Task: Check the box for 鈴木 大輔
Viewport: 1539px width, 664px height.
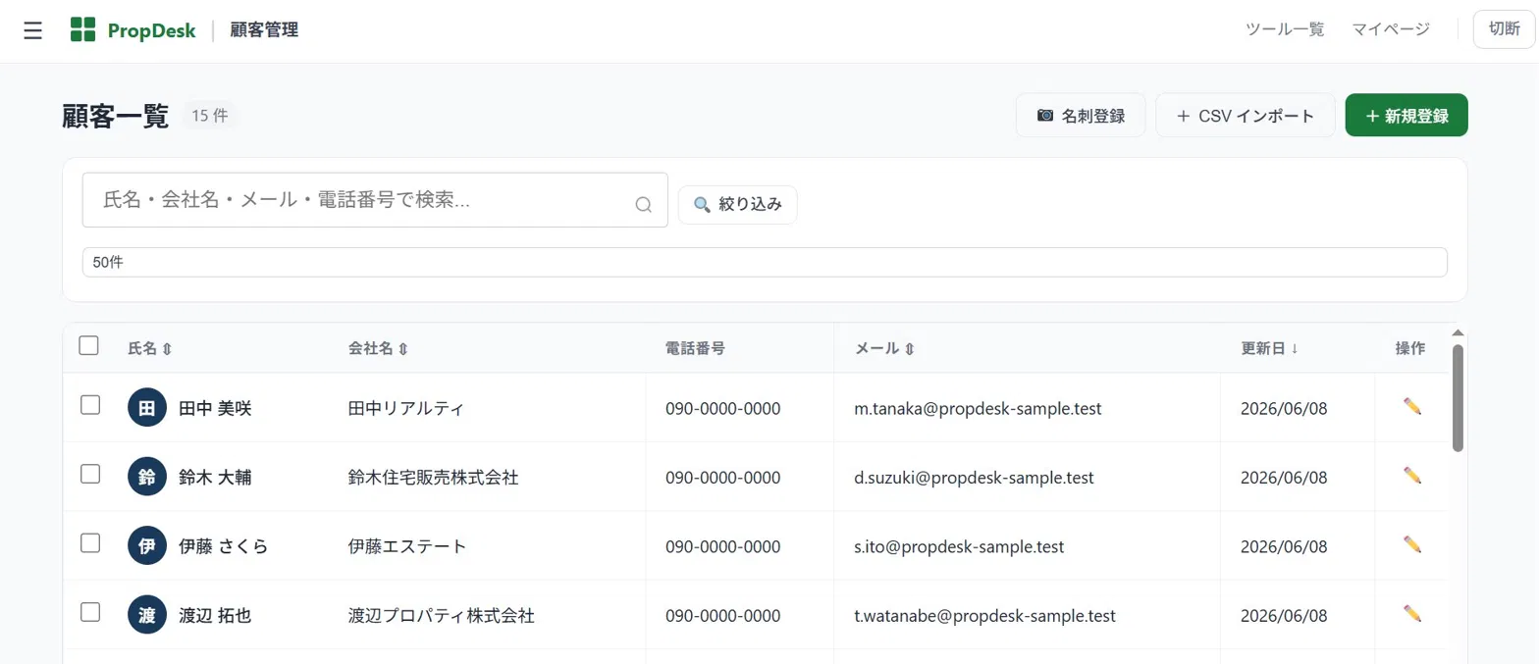Action: (90, 474)
